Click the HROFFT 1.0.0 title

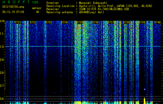pos(20,2)
